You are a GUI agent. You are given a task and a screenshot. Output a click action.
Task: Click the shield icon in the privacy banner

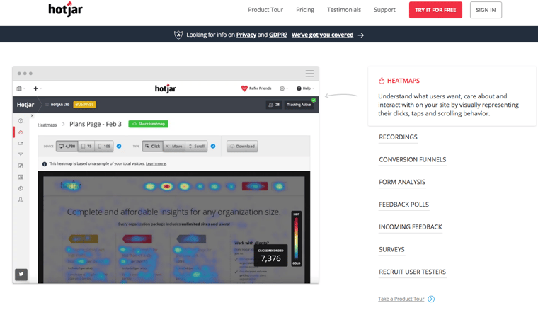[x=178, y=35]
